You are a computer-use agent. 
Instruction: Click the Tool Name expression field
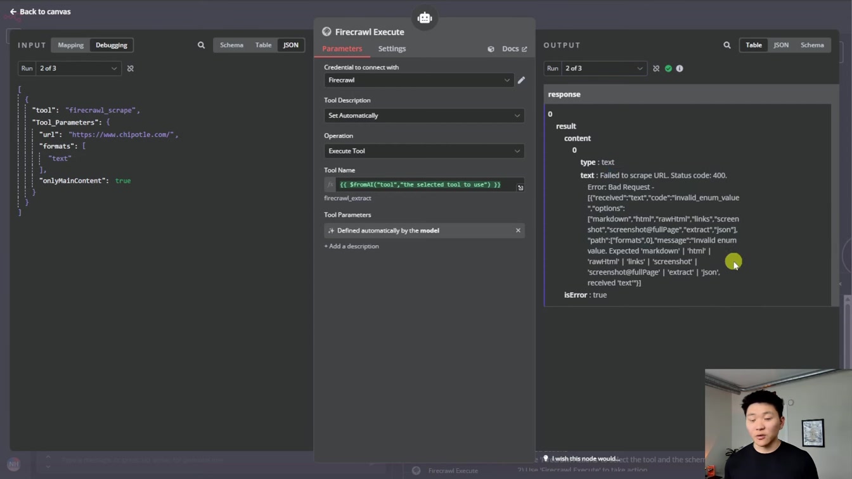(425, 184)
